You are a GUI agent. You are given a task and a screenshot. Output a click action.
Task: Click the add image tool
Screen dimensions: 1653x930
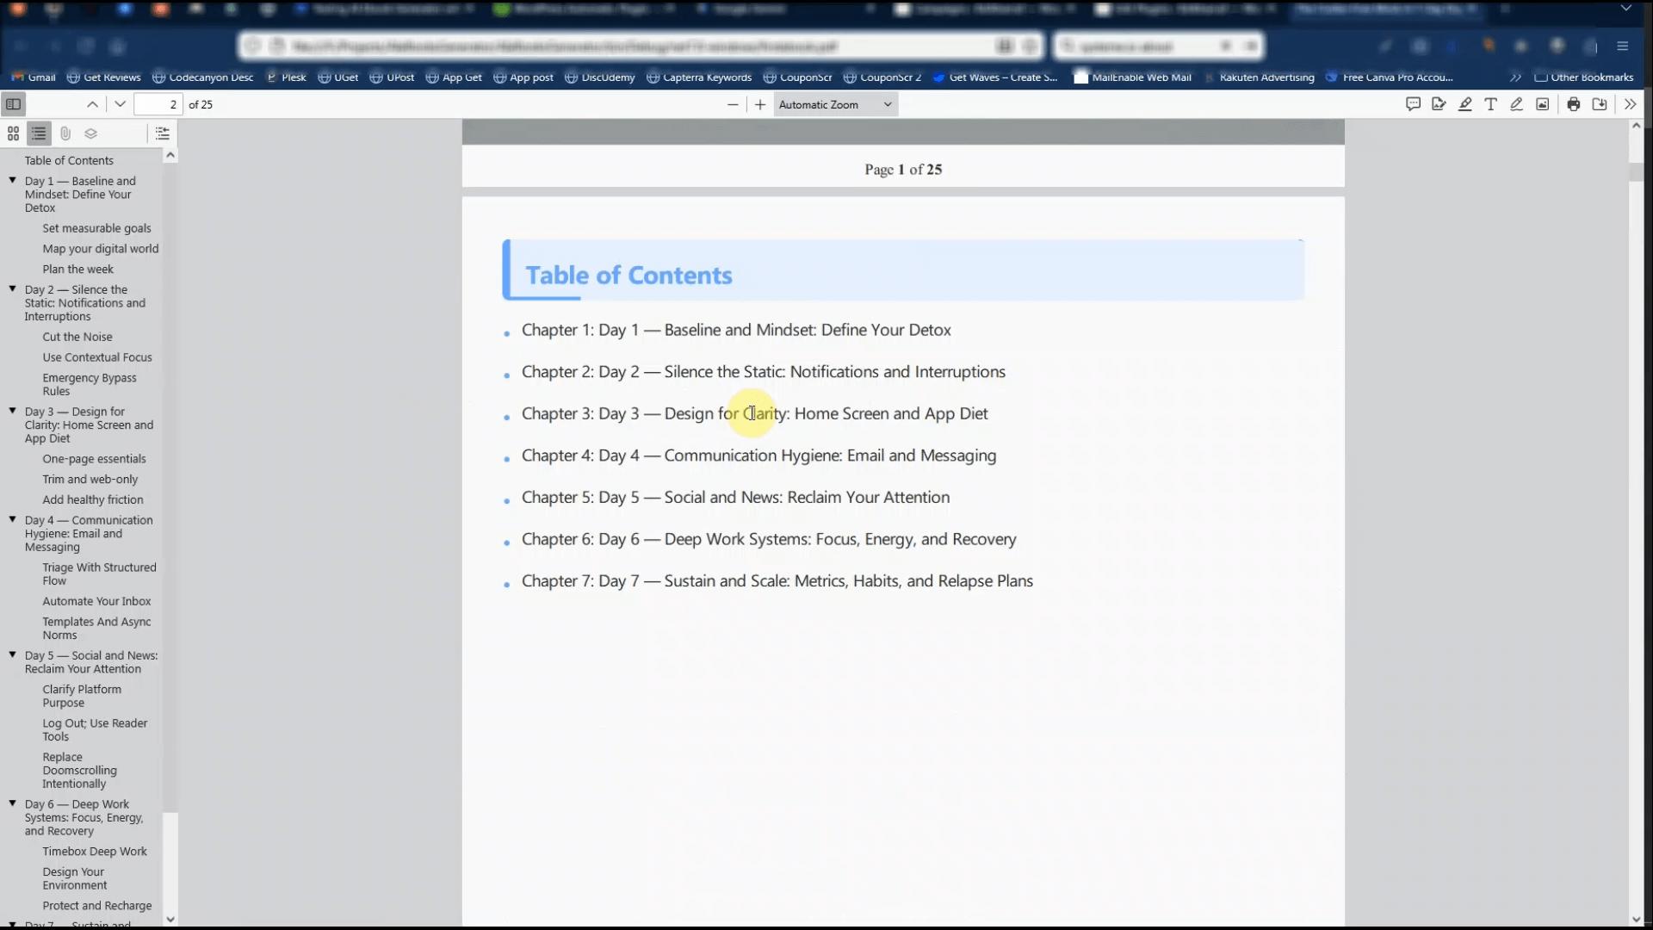[x=1542, y=104]
